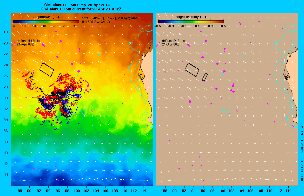Image resolution: width=304 pixels, height=196 pixels.
Task: Click '96' longitude label under temperature map
Action: click(x=58, y=191)
